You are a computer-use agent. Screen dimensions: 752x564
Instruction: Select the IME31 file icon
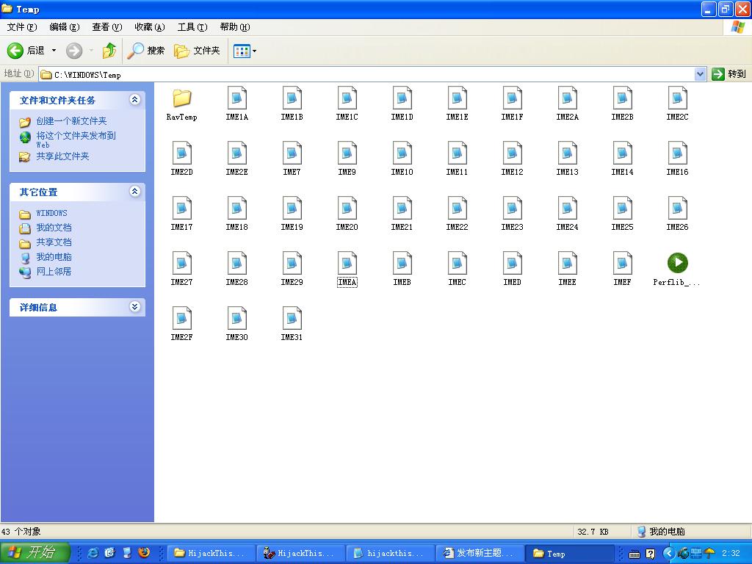(x=292, y=319)
